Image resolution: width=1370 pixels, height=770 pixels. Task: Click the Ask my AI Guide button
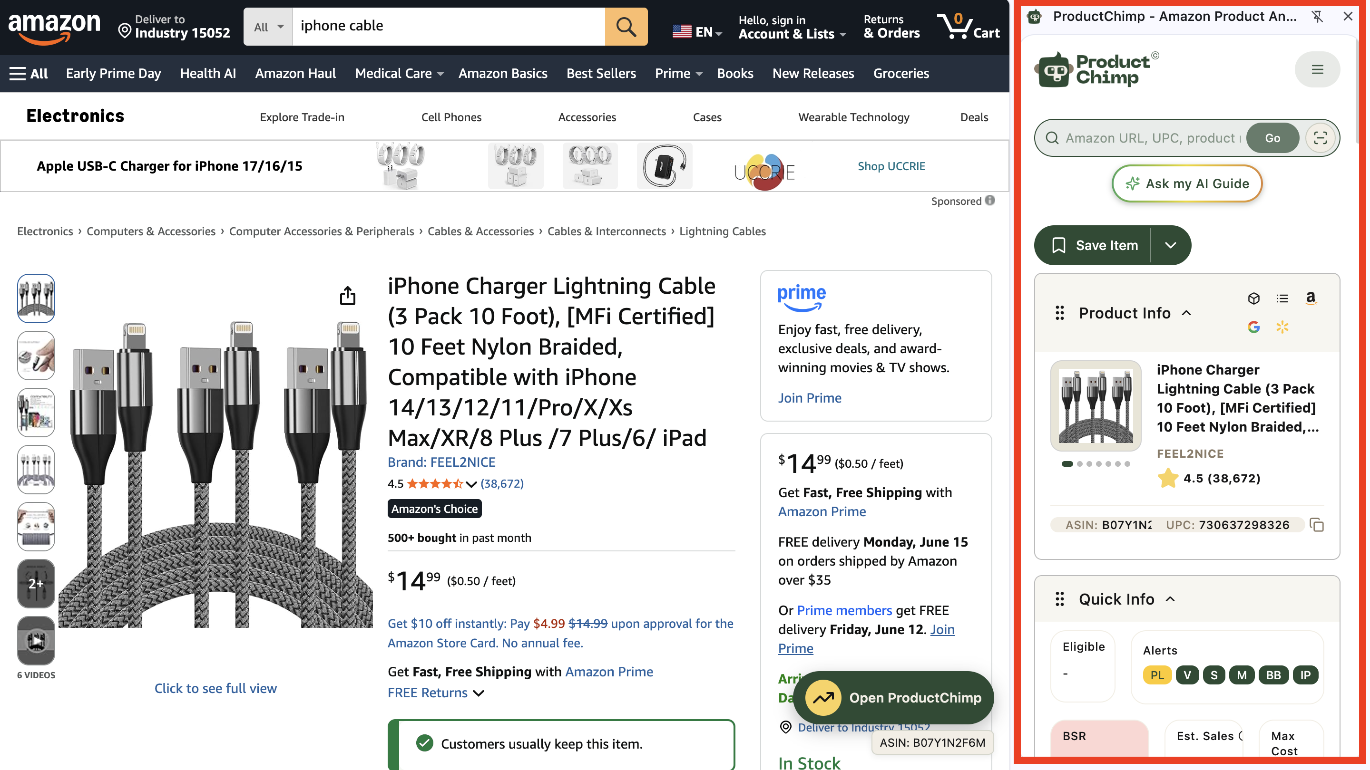(1186, 183)
